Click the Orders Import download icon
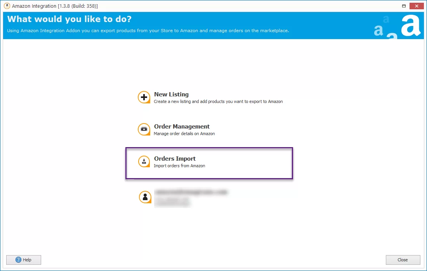Viewport: 427px width, 271px height. tap(144, 161)
